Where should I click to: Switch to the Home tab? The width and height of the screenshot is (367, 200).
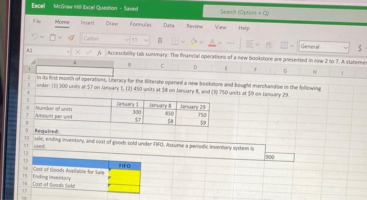(62, 22)
